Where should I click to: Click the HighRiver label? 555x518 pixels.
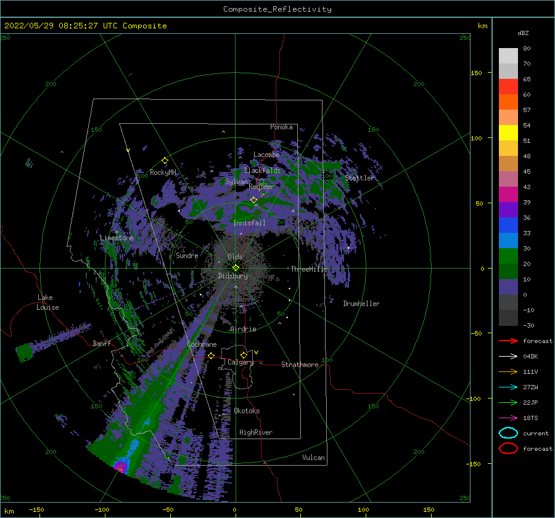tap(256, 432)
